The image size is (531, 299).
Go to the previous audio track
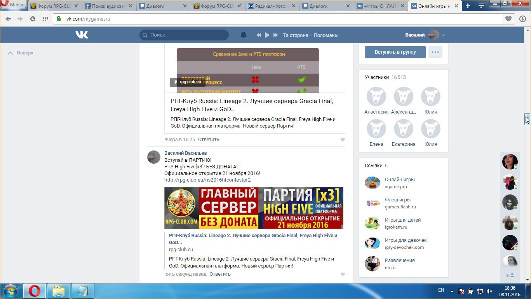259,35
